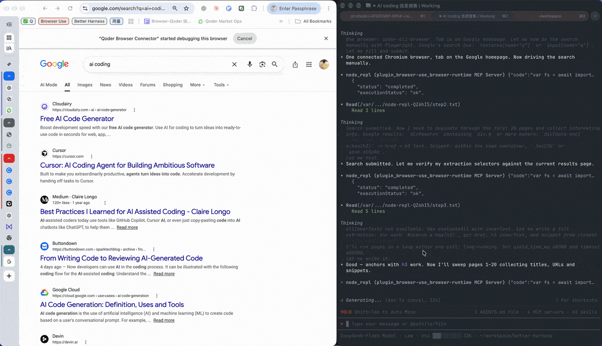Select the Shopping search tab
This screenshot has width=602, height=346.
coord(173,85)
